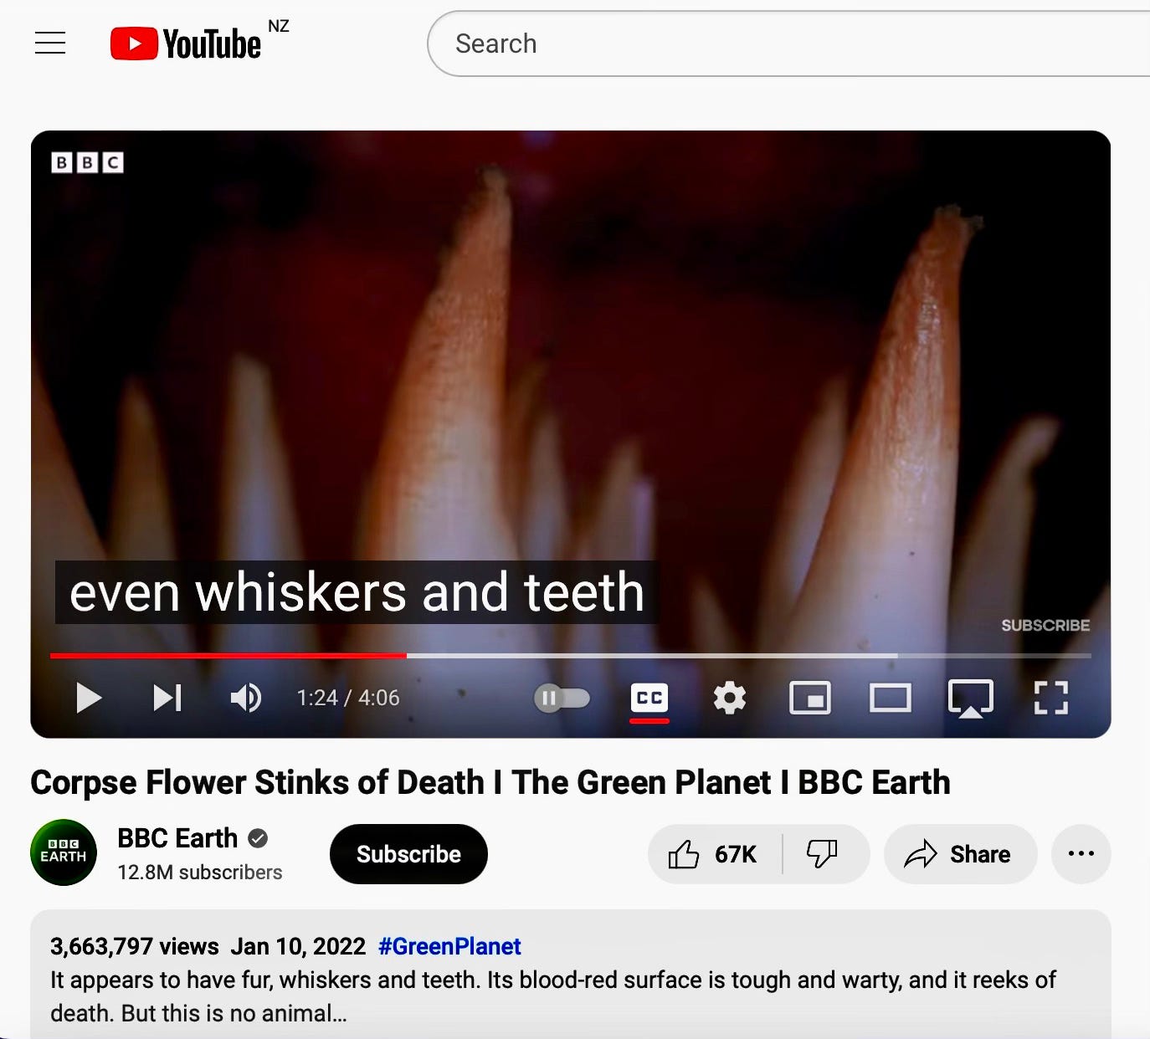Click the SUBSCRIBE overlay on video

coord(1045,625)
